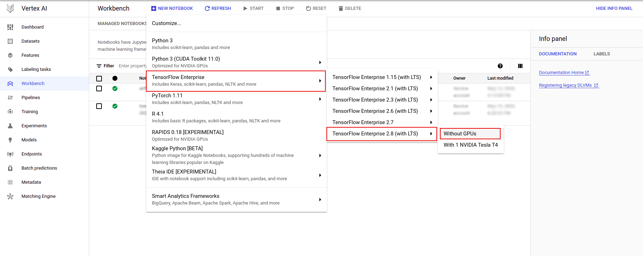The height and width of the screenshot is (256, 643).
Task: Click the Filter property input field
Action: pyautogui.click(x=133, y=66)
